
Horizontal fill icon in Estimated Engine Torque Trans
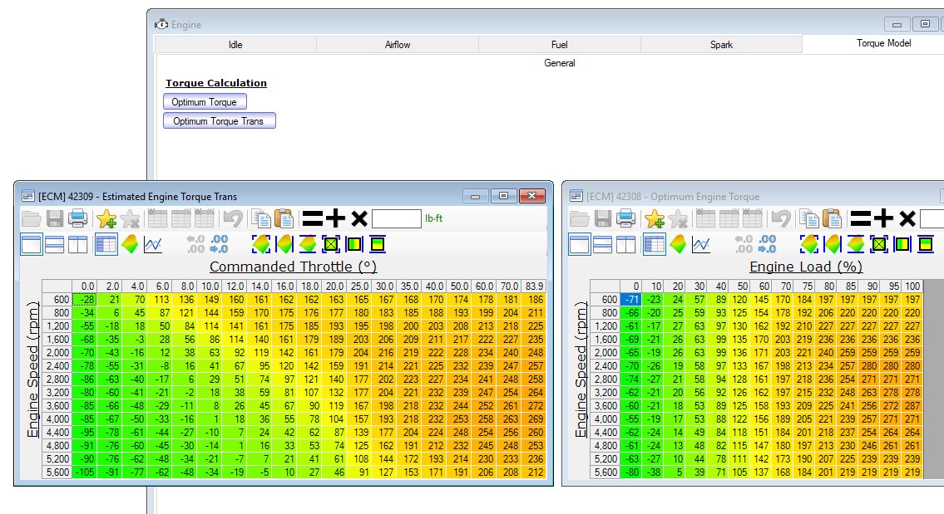coord(354,244)
